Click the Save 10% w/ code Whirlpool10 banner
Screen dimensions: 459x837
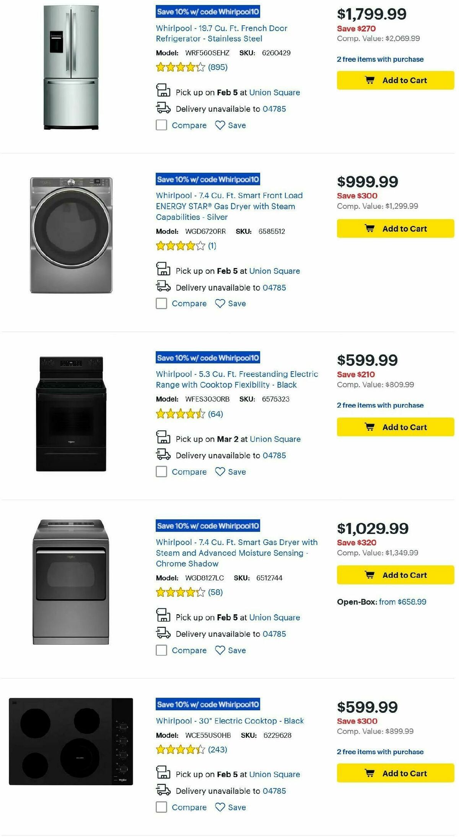click(x=208, y=12)
